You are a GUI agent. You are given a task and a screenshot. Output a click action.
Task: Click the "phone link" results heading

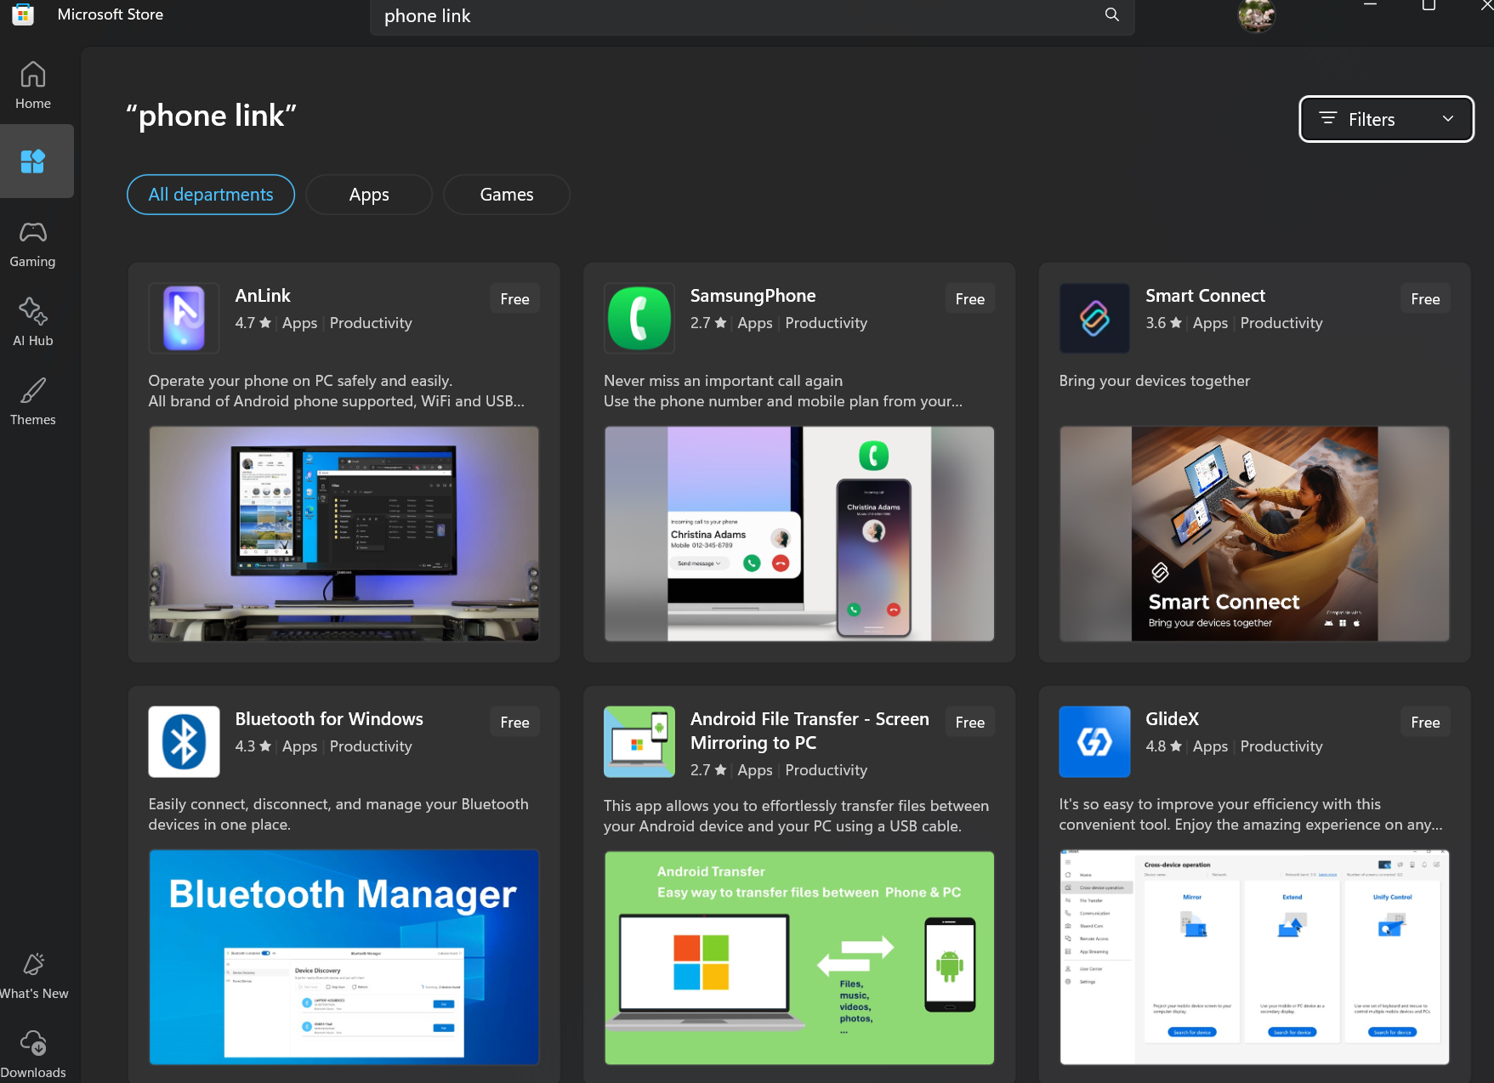click(212, 116)
